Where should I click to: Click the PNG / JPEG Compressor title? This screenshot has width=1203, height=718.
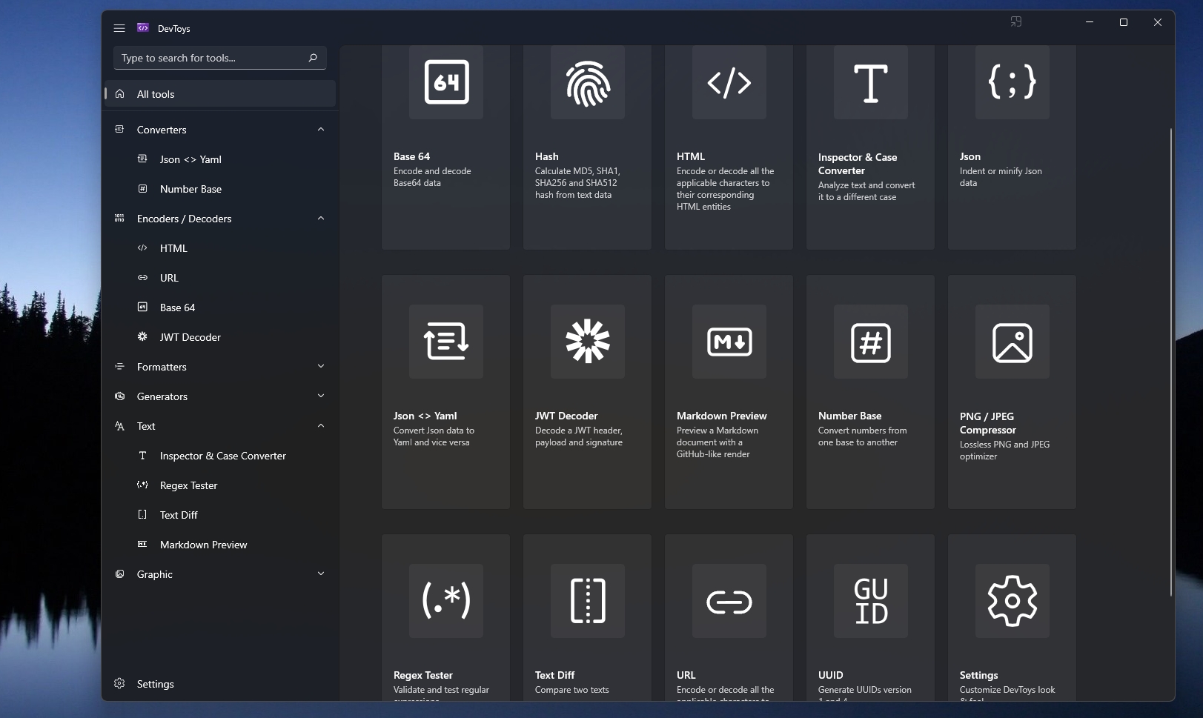[x=988, y=423]
